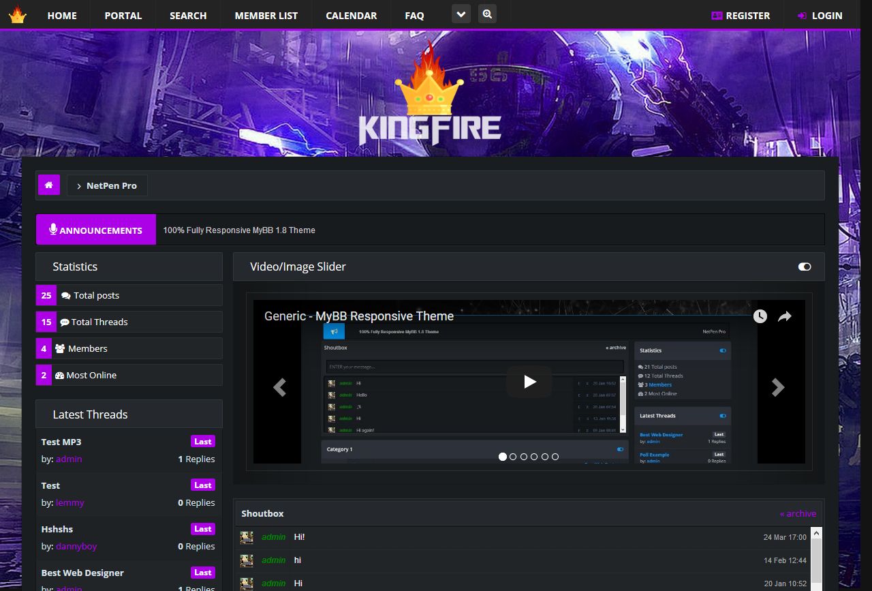872x591 pixels.
Task: Click the 24 Mar 17:00 timestamp
Action: (785, 537)
